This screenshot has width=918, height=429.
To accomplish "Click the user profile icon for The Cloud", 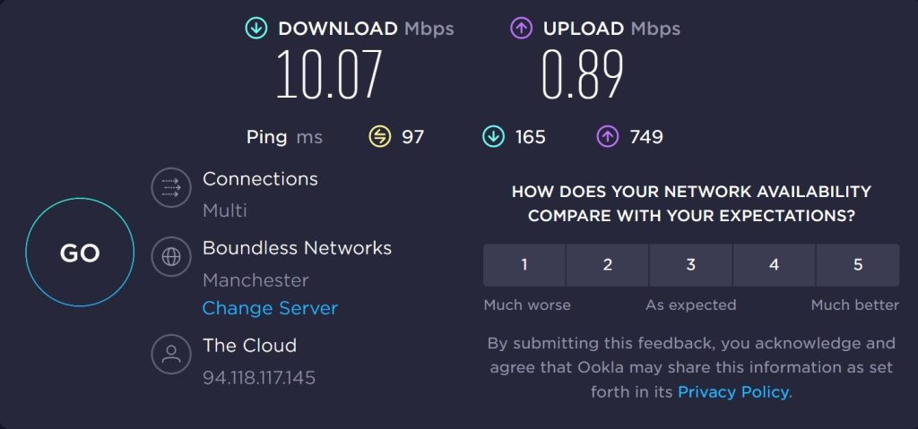I will (171, 354).
